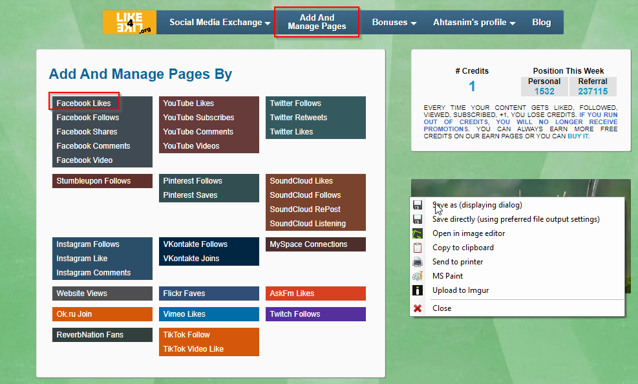The width and height of the screenshot is (638, 384).
Task: Click the BUY IT credits link
Action: point(577,136)
